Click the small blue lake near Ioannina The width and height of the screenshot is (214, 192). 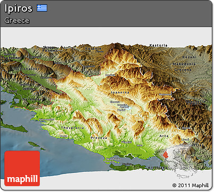tap(129, 108)
